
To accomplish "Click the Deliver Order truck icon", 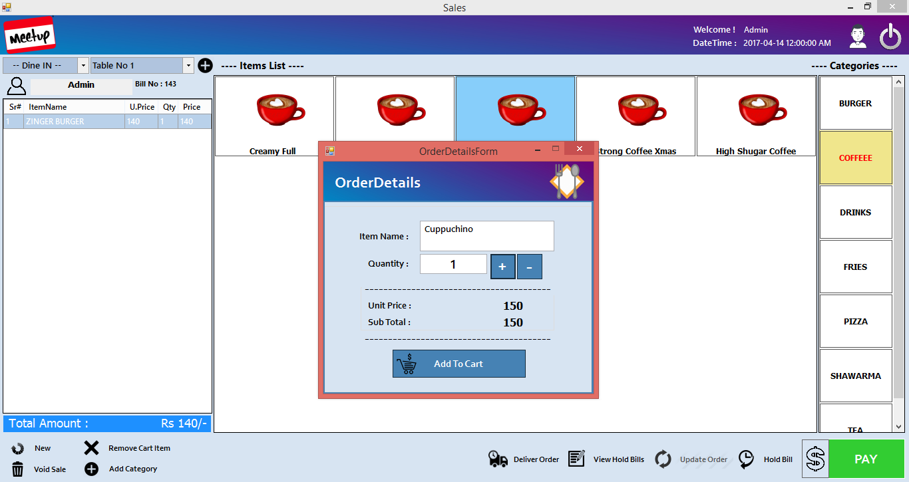I will pyautogui.click(x=498, y=459).
